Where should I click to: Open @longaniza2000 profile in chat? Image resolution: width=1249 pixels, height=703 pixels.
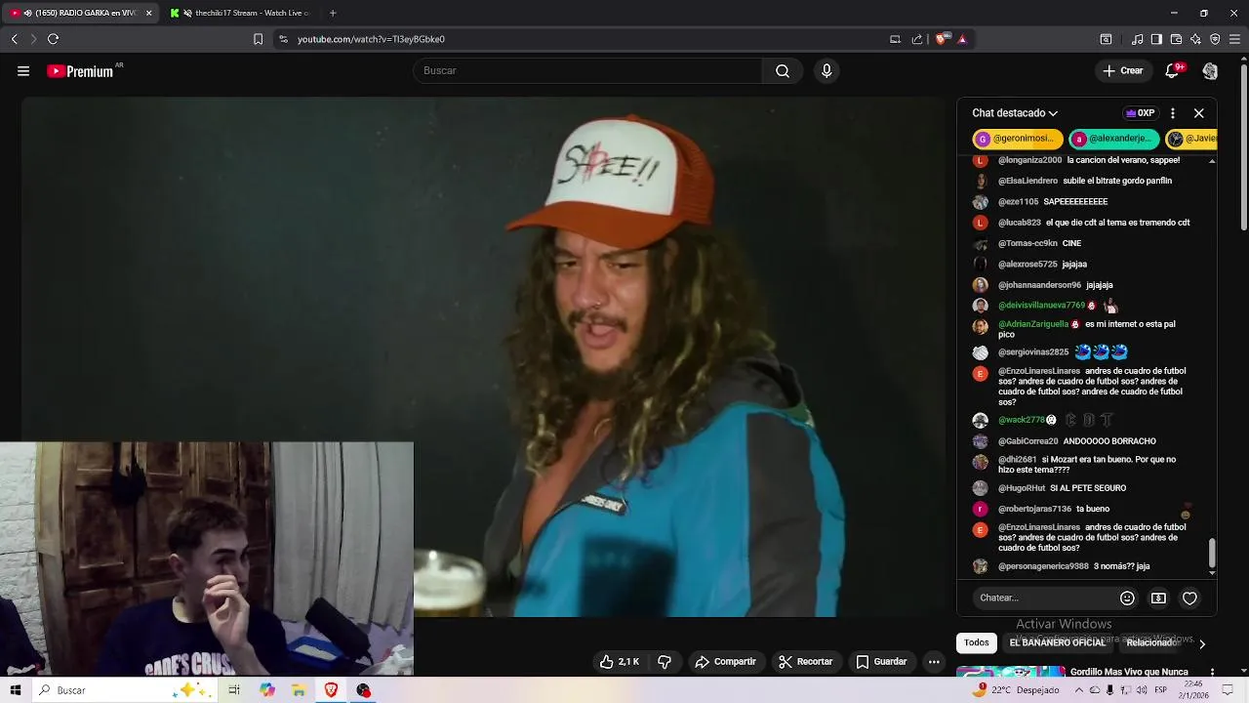[x=1029, y=160]
